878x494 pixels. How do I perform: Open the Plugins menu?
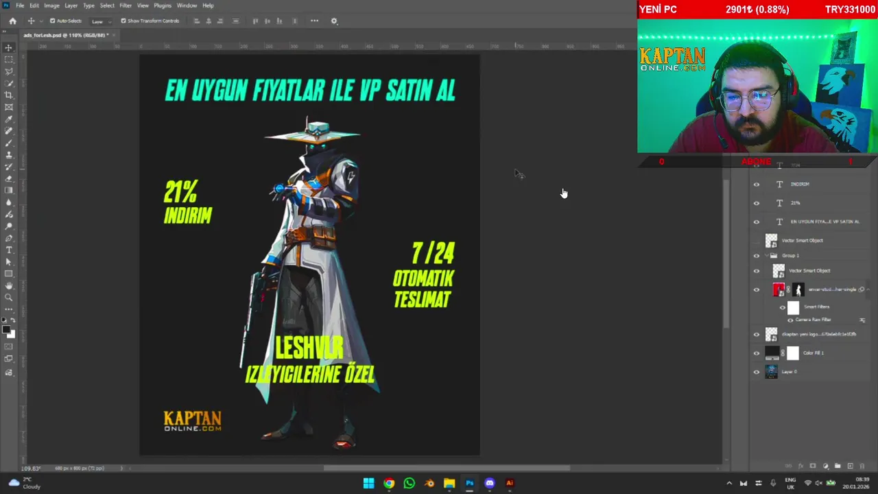(x=163, y=5)
